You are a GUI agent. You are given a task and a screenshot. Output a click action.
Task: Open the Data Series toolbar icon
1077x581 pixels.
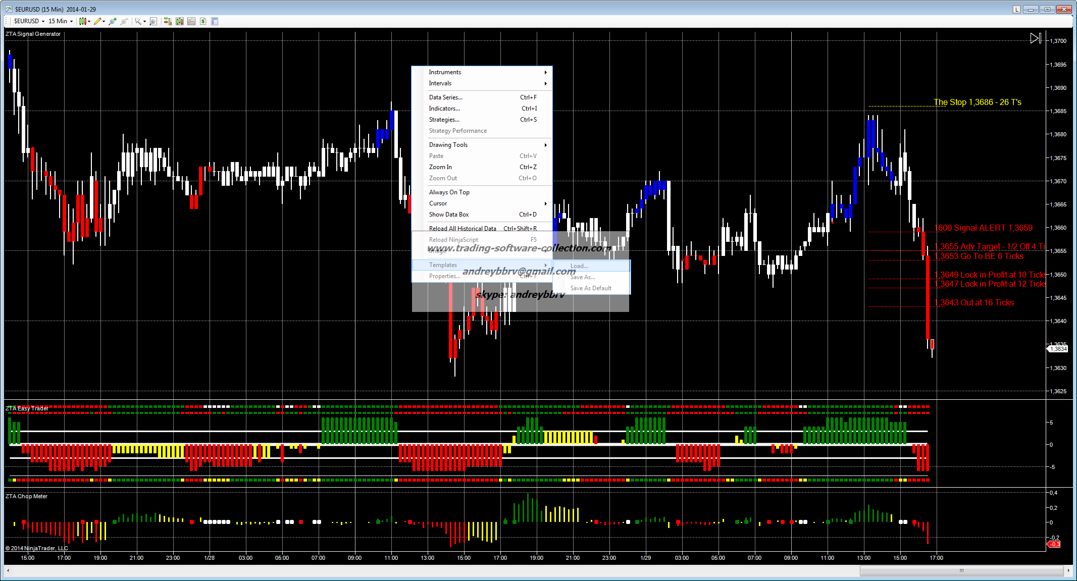point(179,21)
